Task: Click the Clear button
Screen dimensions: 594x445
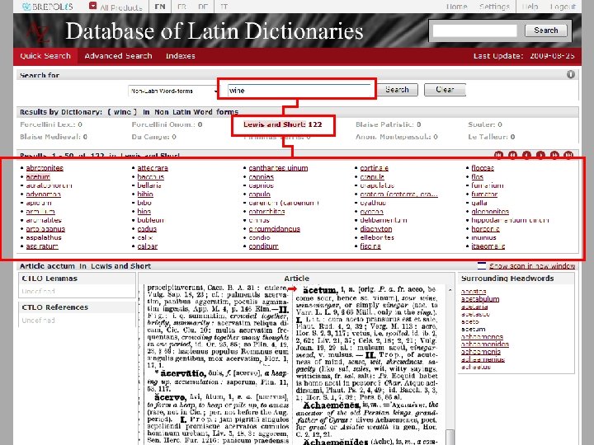Action: (445, 90)
